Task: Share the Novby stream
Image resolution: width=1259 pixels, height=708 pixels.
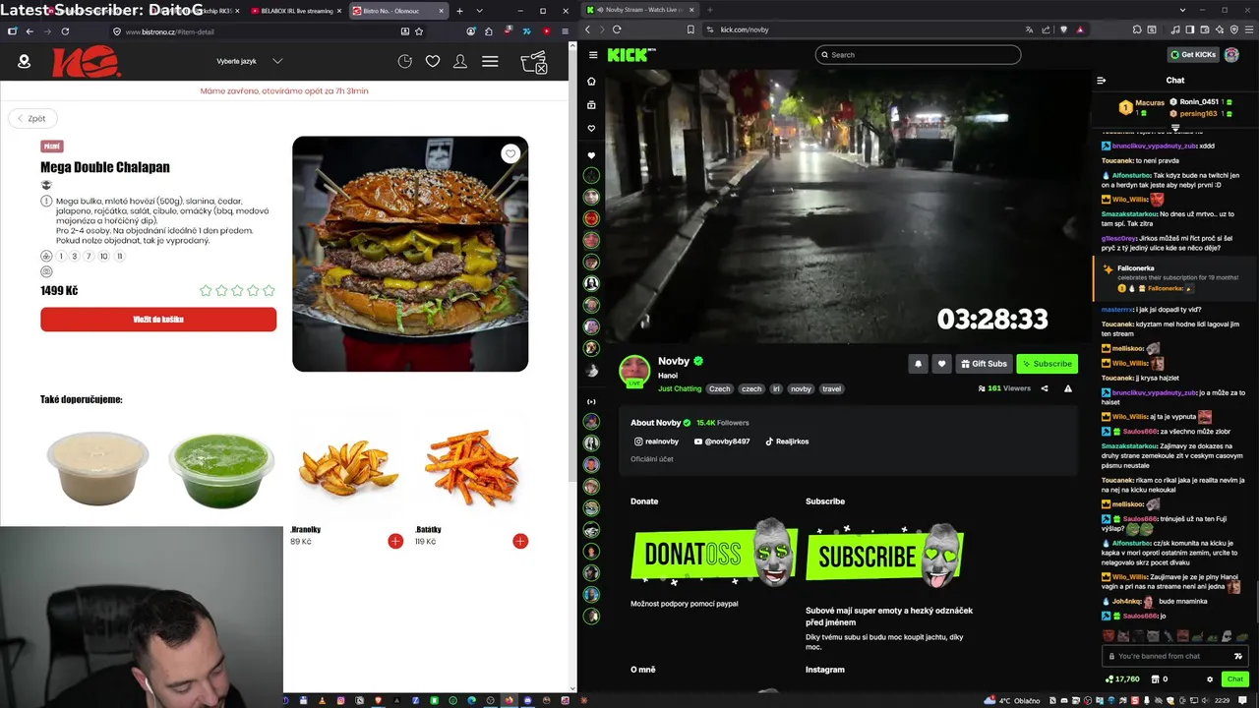Action: (1045, 388)
